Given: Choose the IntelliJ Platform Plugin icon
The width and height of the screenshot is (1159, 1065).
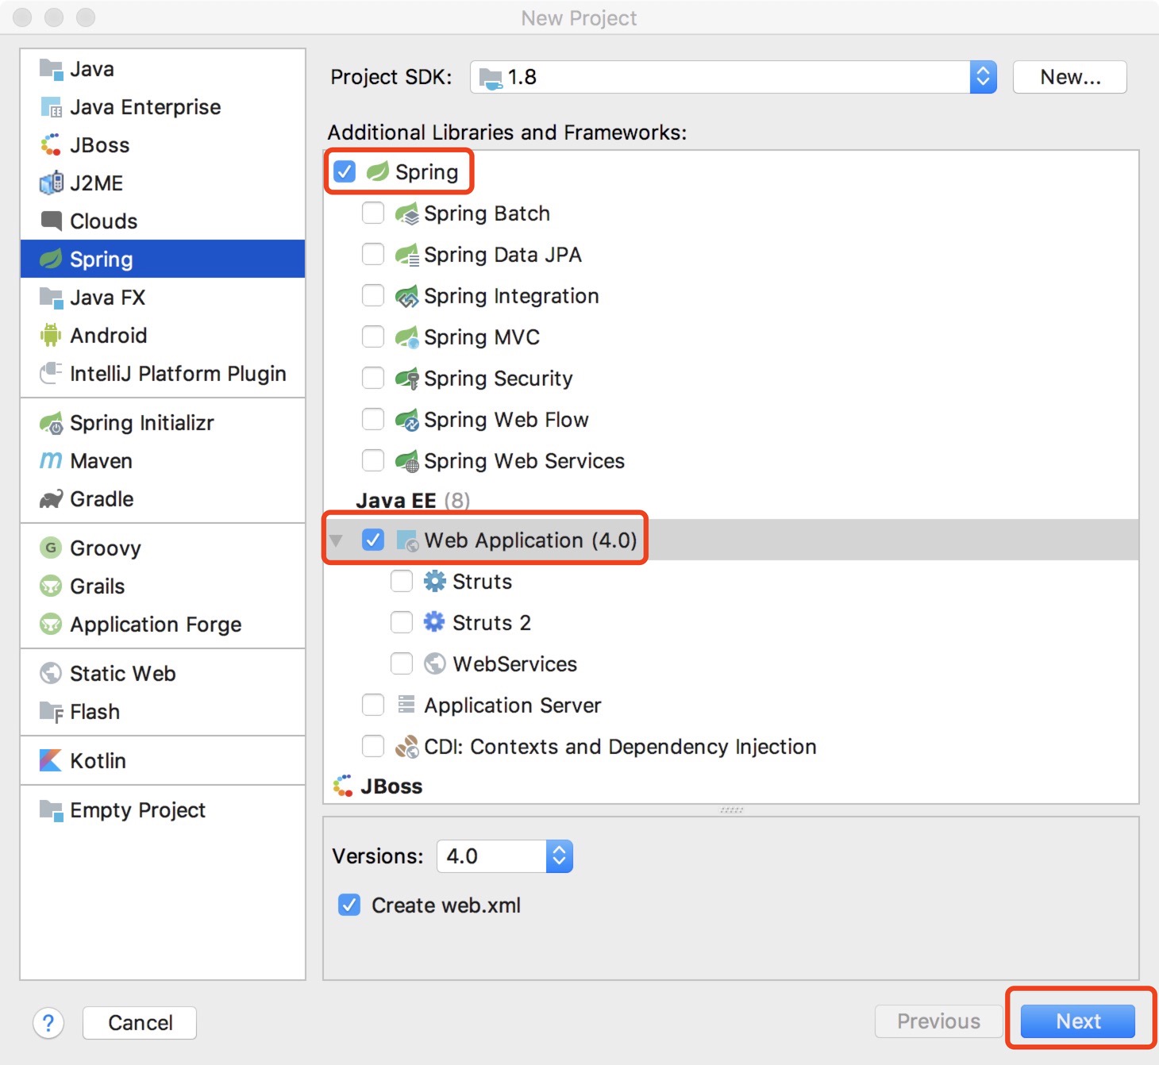Looking at the screenshot, I should pyautogui.click(x=51, y=374).
